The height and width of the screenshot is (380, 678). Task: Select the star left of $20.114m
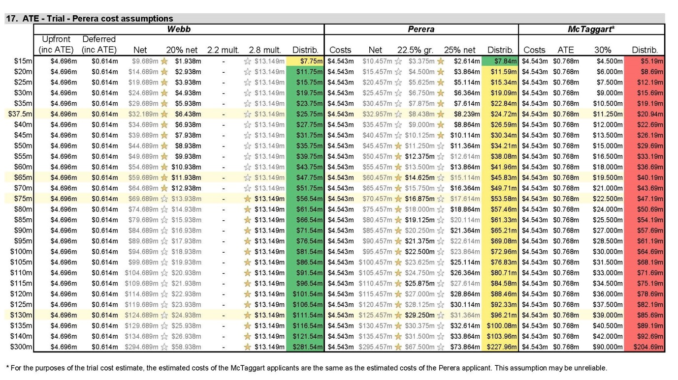click(x=440, y=220)
